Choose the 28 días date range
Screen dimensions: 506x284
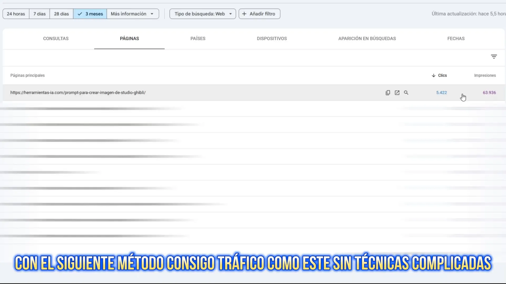coord(61,14)
